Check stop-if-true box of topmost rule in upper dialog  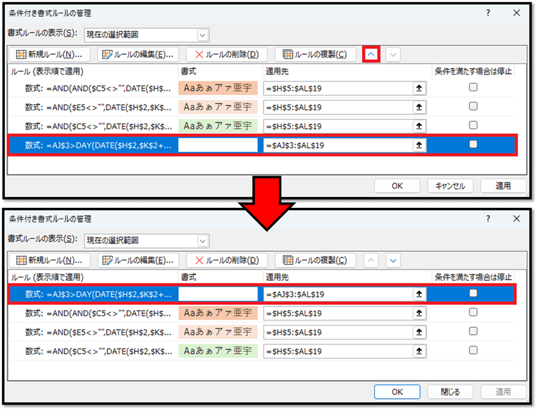tap(473, 87)
